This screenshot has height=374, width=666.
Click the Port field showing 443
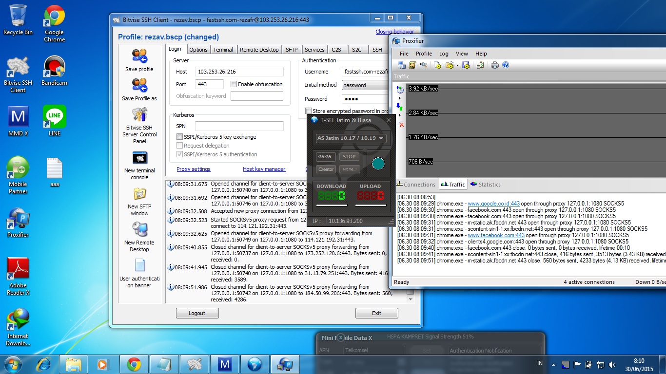pos(209,84)
